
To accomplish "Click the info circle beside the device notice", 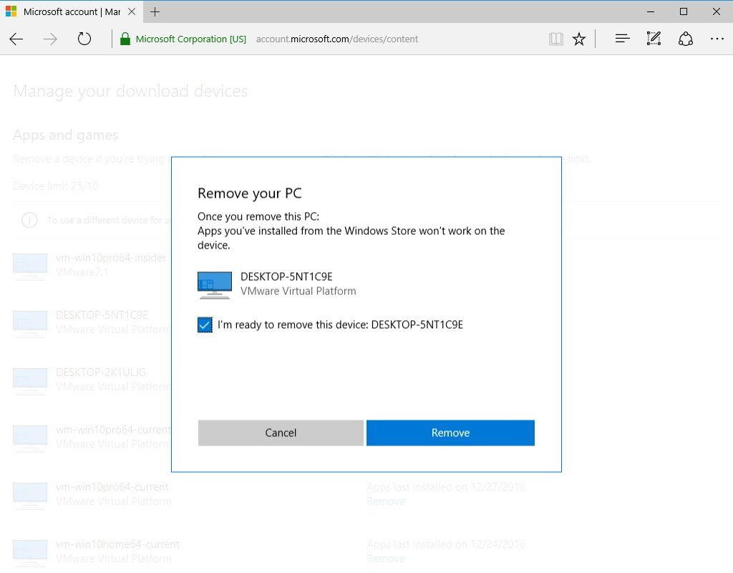I will tap(29, 220).
